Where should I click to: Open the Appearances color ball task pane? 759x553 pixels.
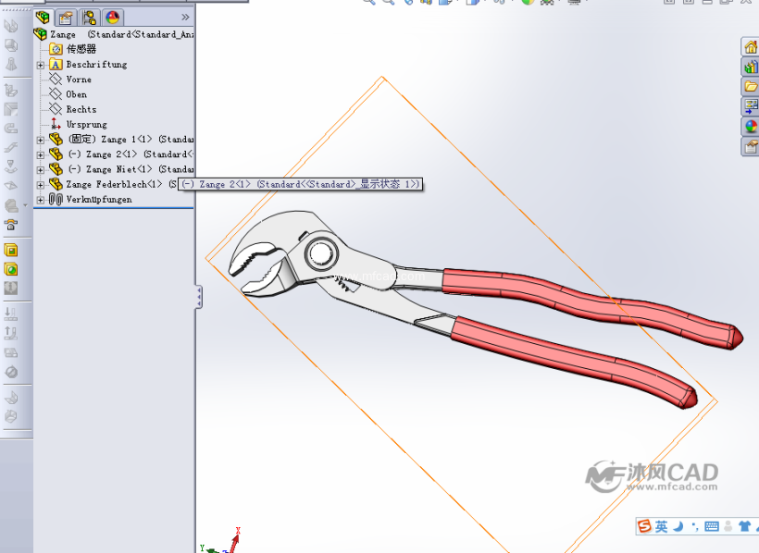click(x=751, y=127)
